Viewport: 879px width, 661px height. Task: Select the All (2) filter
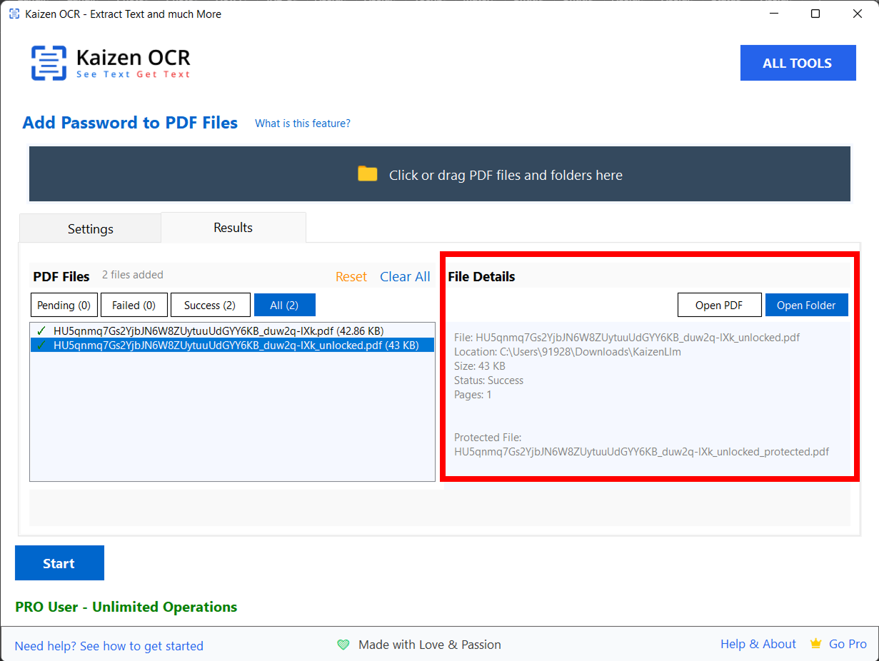point(284,305)
